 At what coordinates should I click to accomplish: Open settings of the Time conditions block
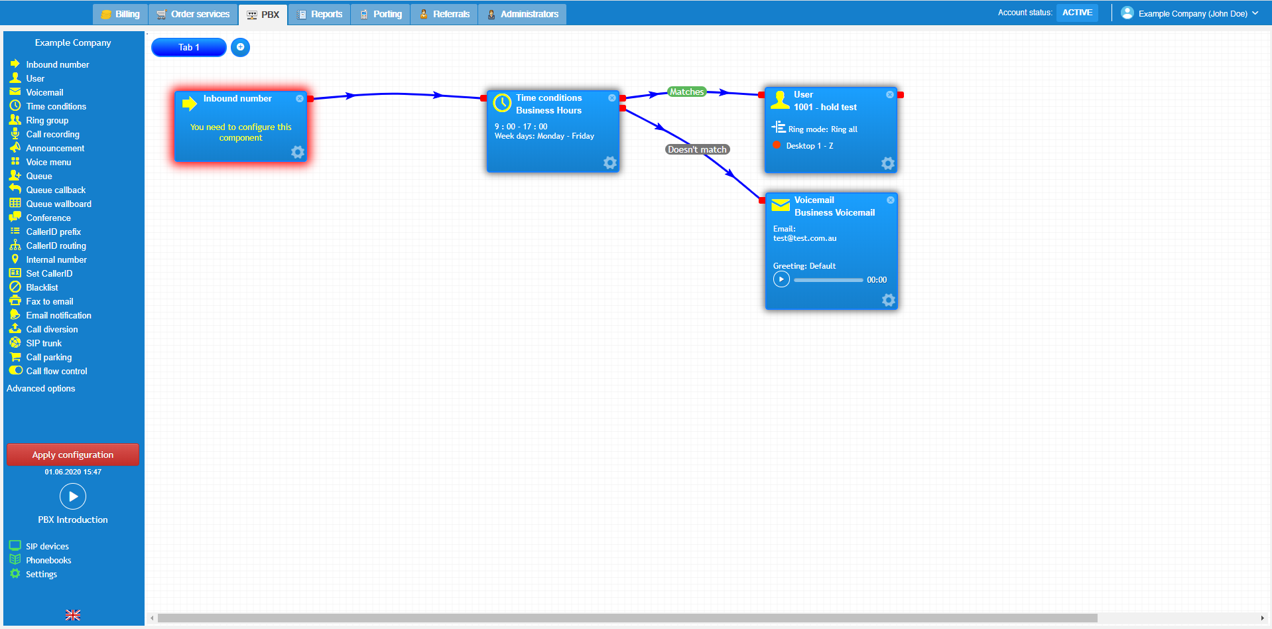(x=609, y=163)
